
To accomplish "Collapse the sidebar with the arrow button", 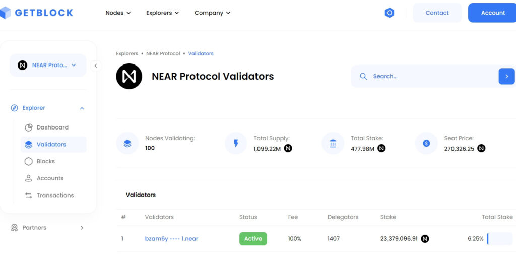I will pyautogui.click(x=96, y=66).
